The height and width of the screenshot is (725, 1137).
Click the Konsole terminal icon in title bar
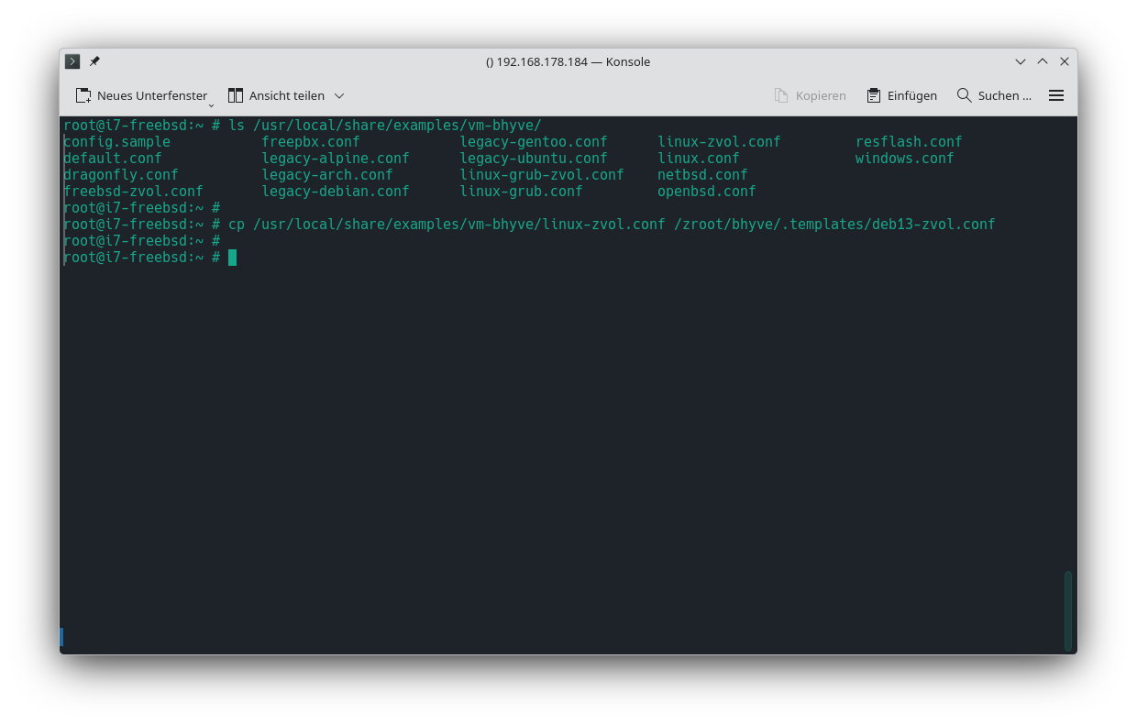[x=72, y=61]
